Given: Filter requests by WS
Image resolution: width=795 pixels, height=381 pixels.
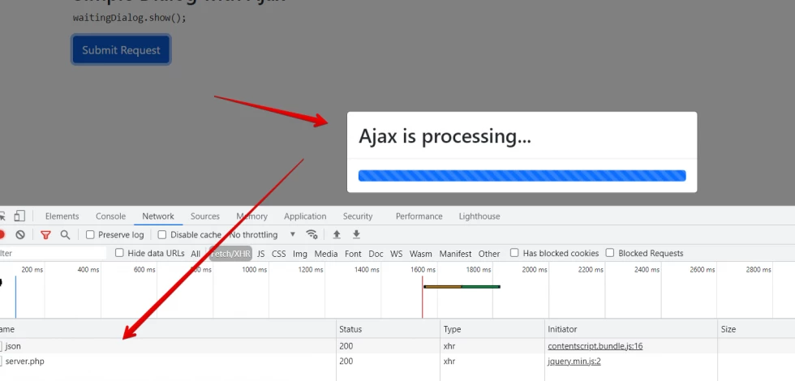Looking at the screenshot, I should [x=396, y=253].
